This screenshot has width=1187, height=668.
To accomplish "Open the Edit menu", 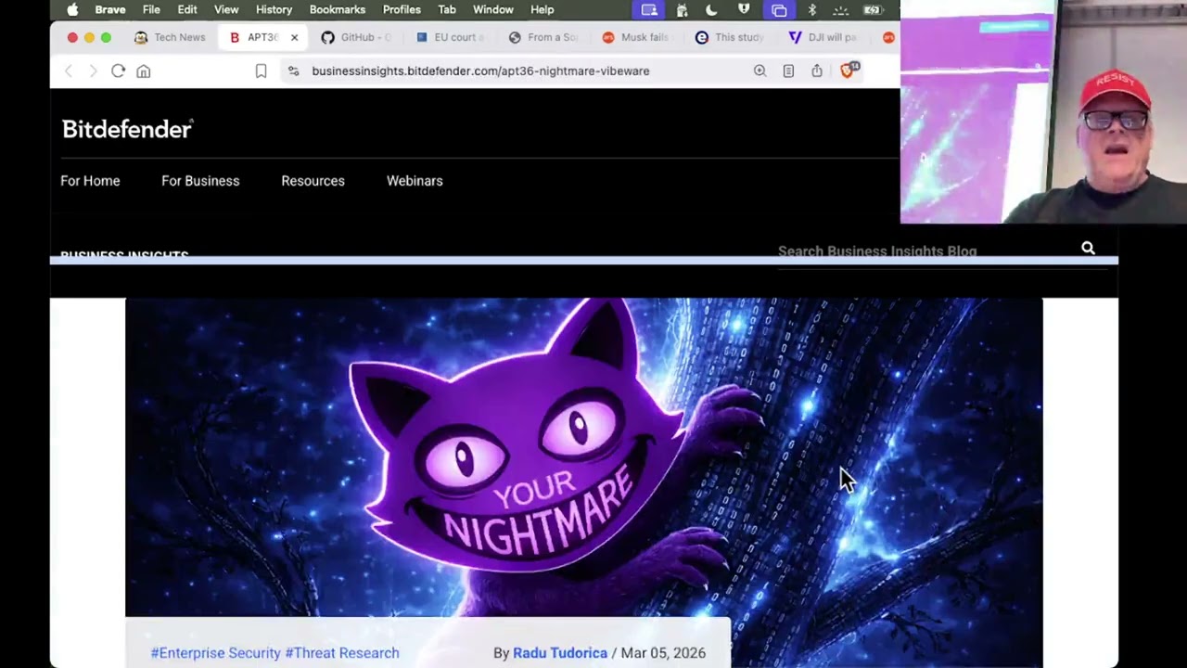I will coord(187,10).
